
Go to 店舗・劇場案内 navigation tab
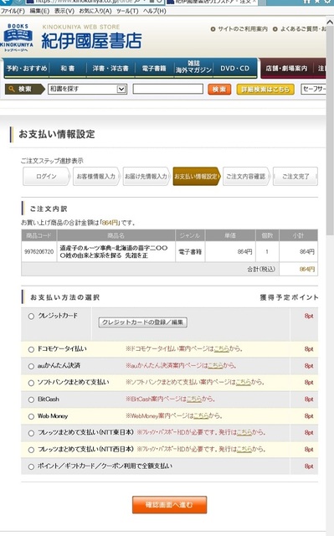click(286, 69)
